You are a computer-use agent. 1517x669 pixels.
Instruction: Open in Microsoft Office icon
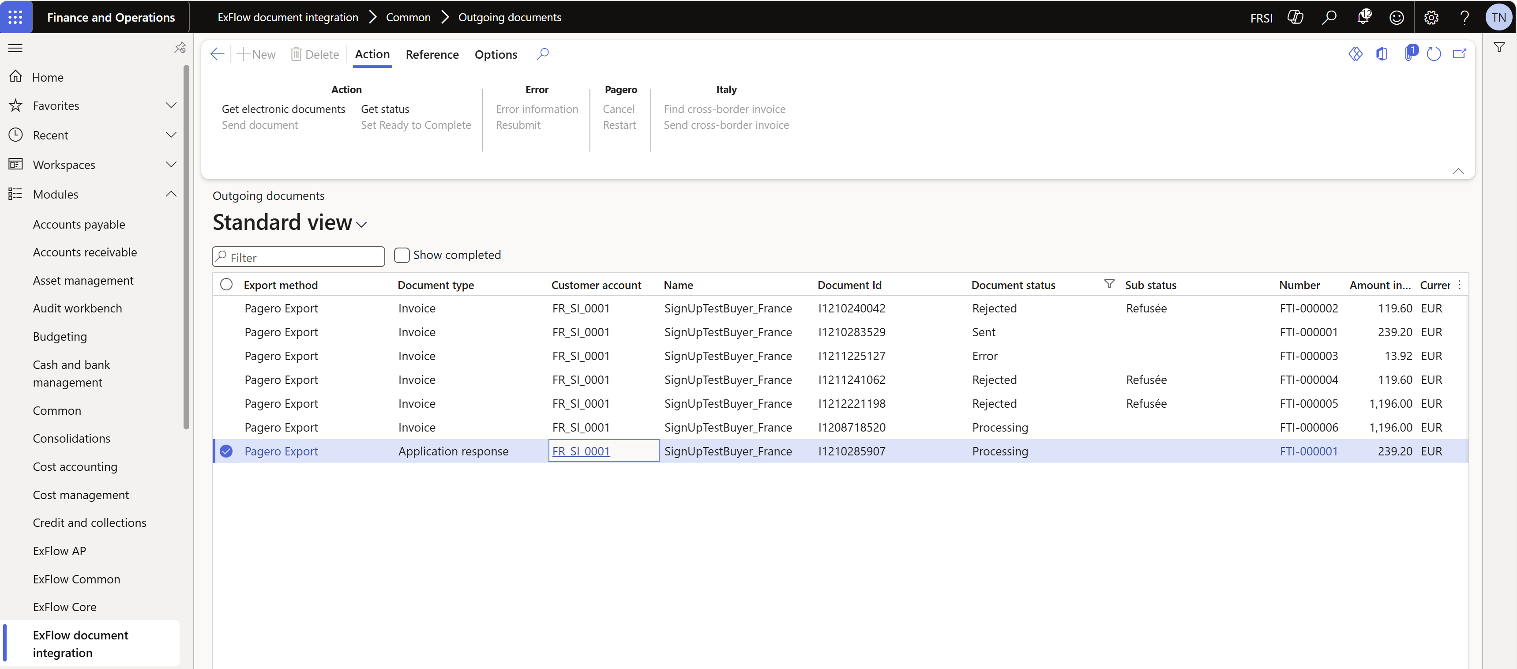(x=1382, y=54)
